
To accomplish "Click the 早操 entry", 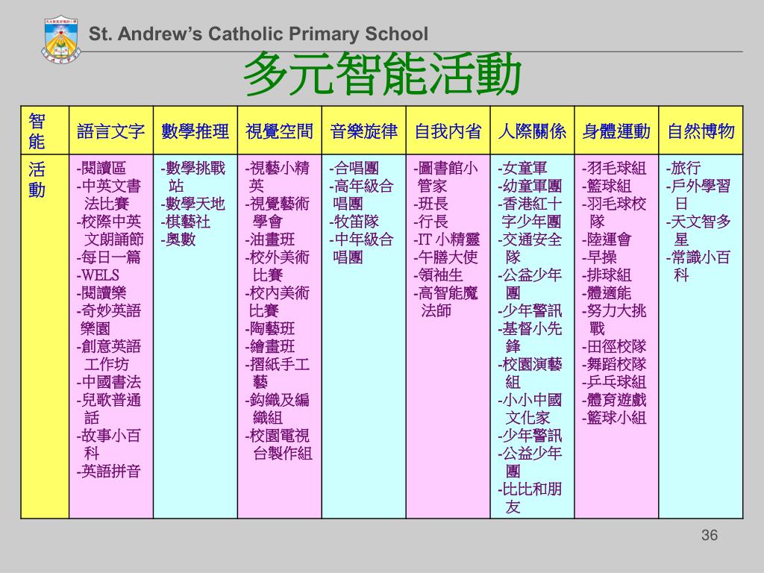I will coord(600,257).
